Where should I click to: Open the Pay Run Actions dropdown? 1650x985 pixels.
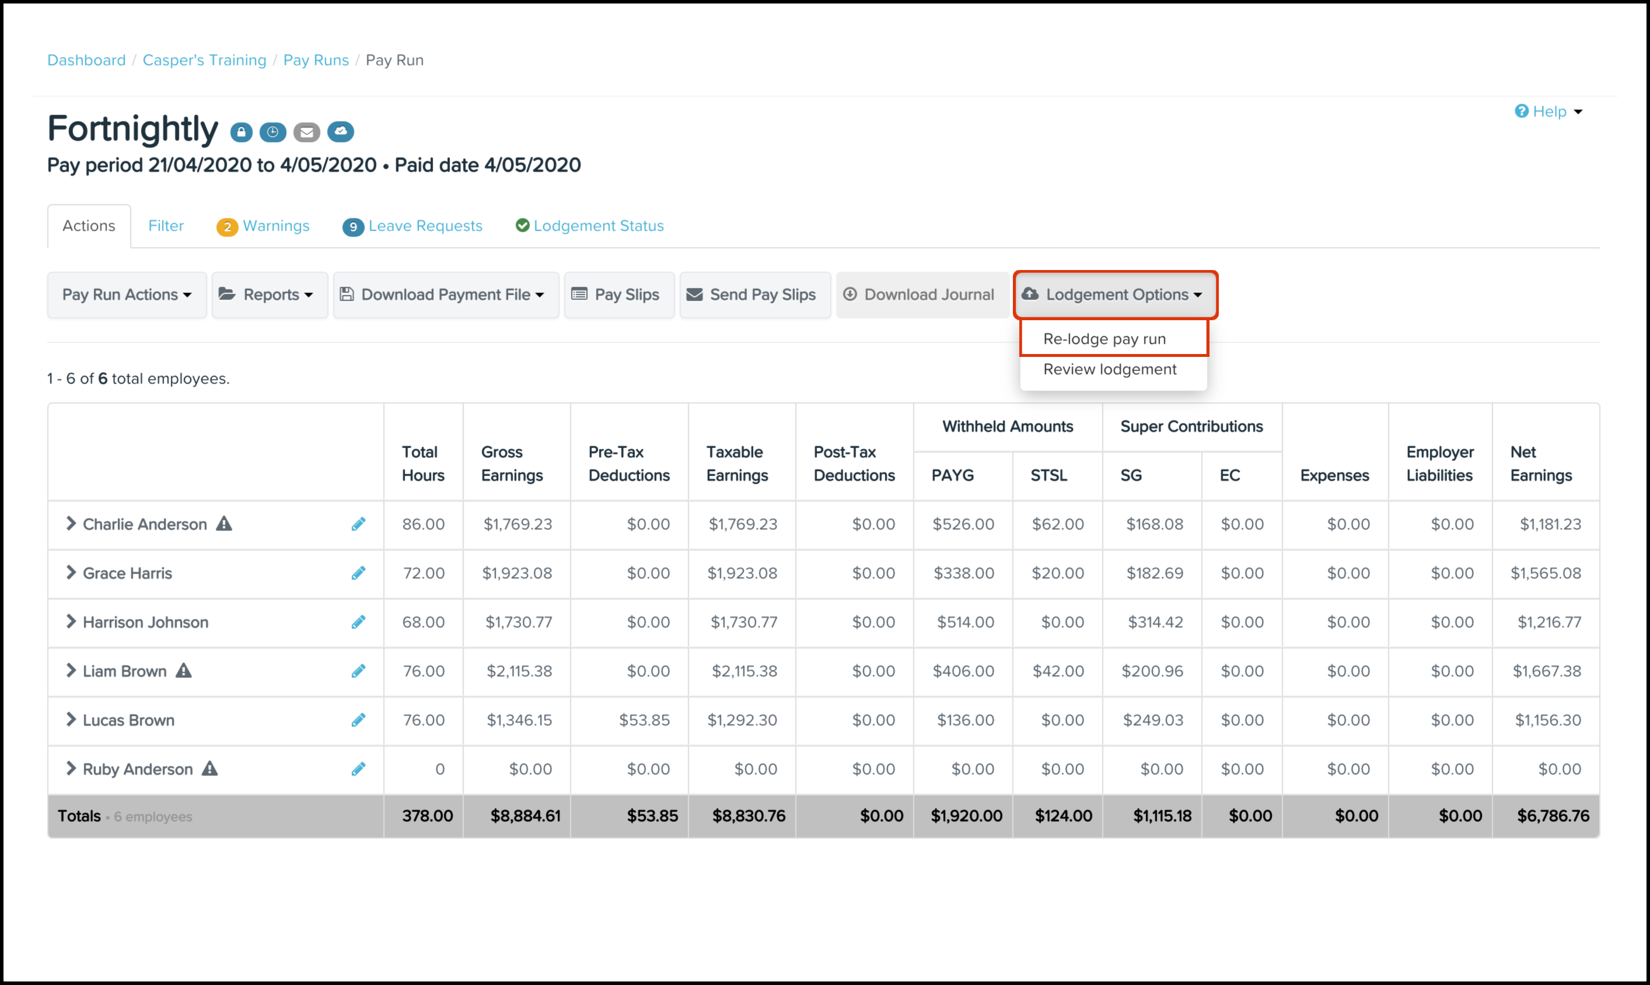(x=127, y=295)
